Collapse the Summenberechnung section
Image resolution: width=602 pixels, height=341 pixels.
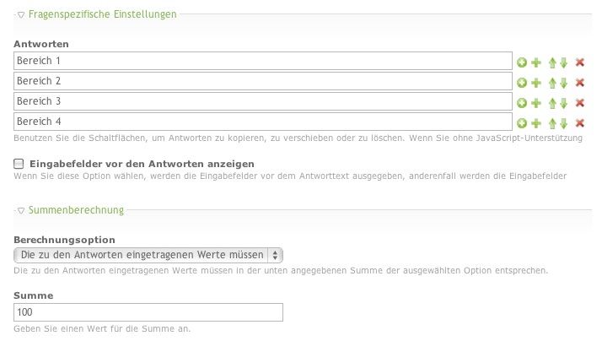click(x=21, y=209)
